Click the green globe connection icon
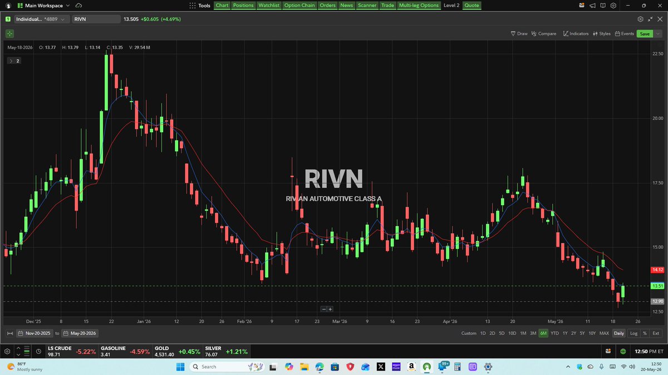Viewport: 668px width, 375px height. click(623, 352)
